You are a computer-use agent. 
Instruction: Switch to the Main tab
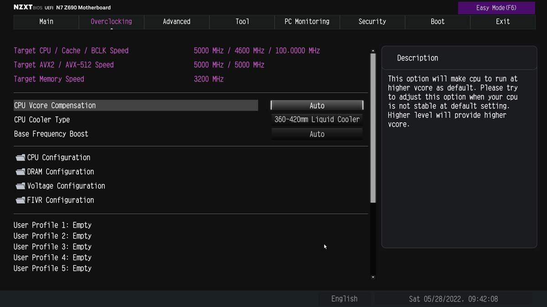[46, 21]
